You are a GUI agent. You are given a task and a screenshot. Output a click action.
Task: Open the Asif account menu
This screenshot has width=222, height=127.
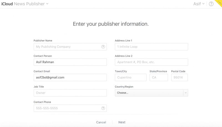coord(199,4)
